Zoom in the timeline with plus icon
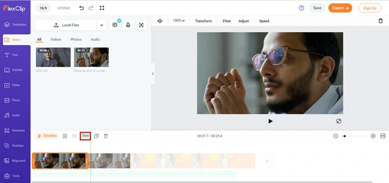The image size is (389, 183). [x=373, y=136]
